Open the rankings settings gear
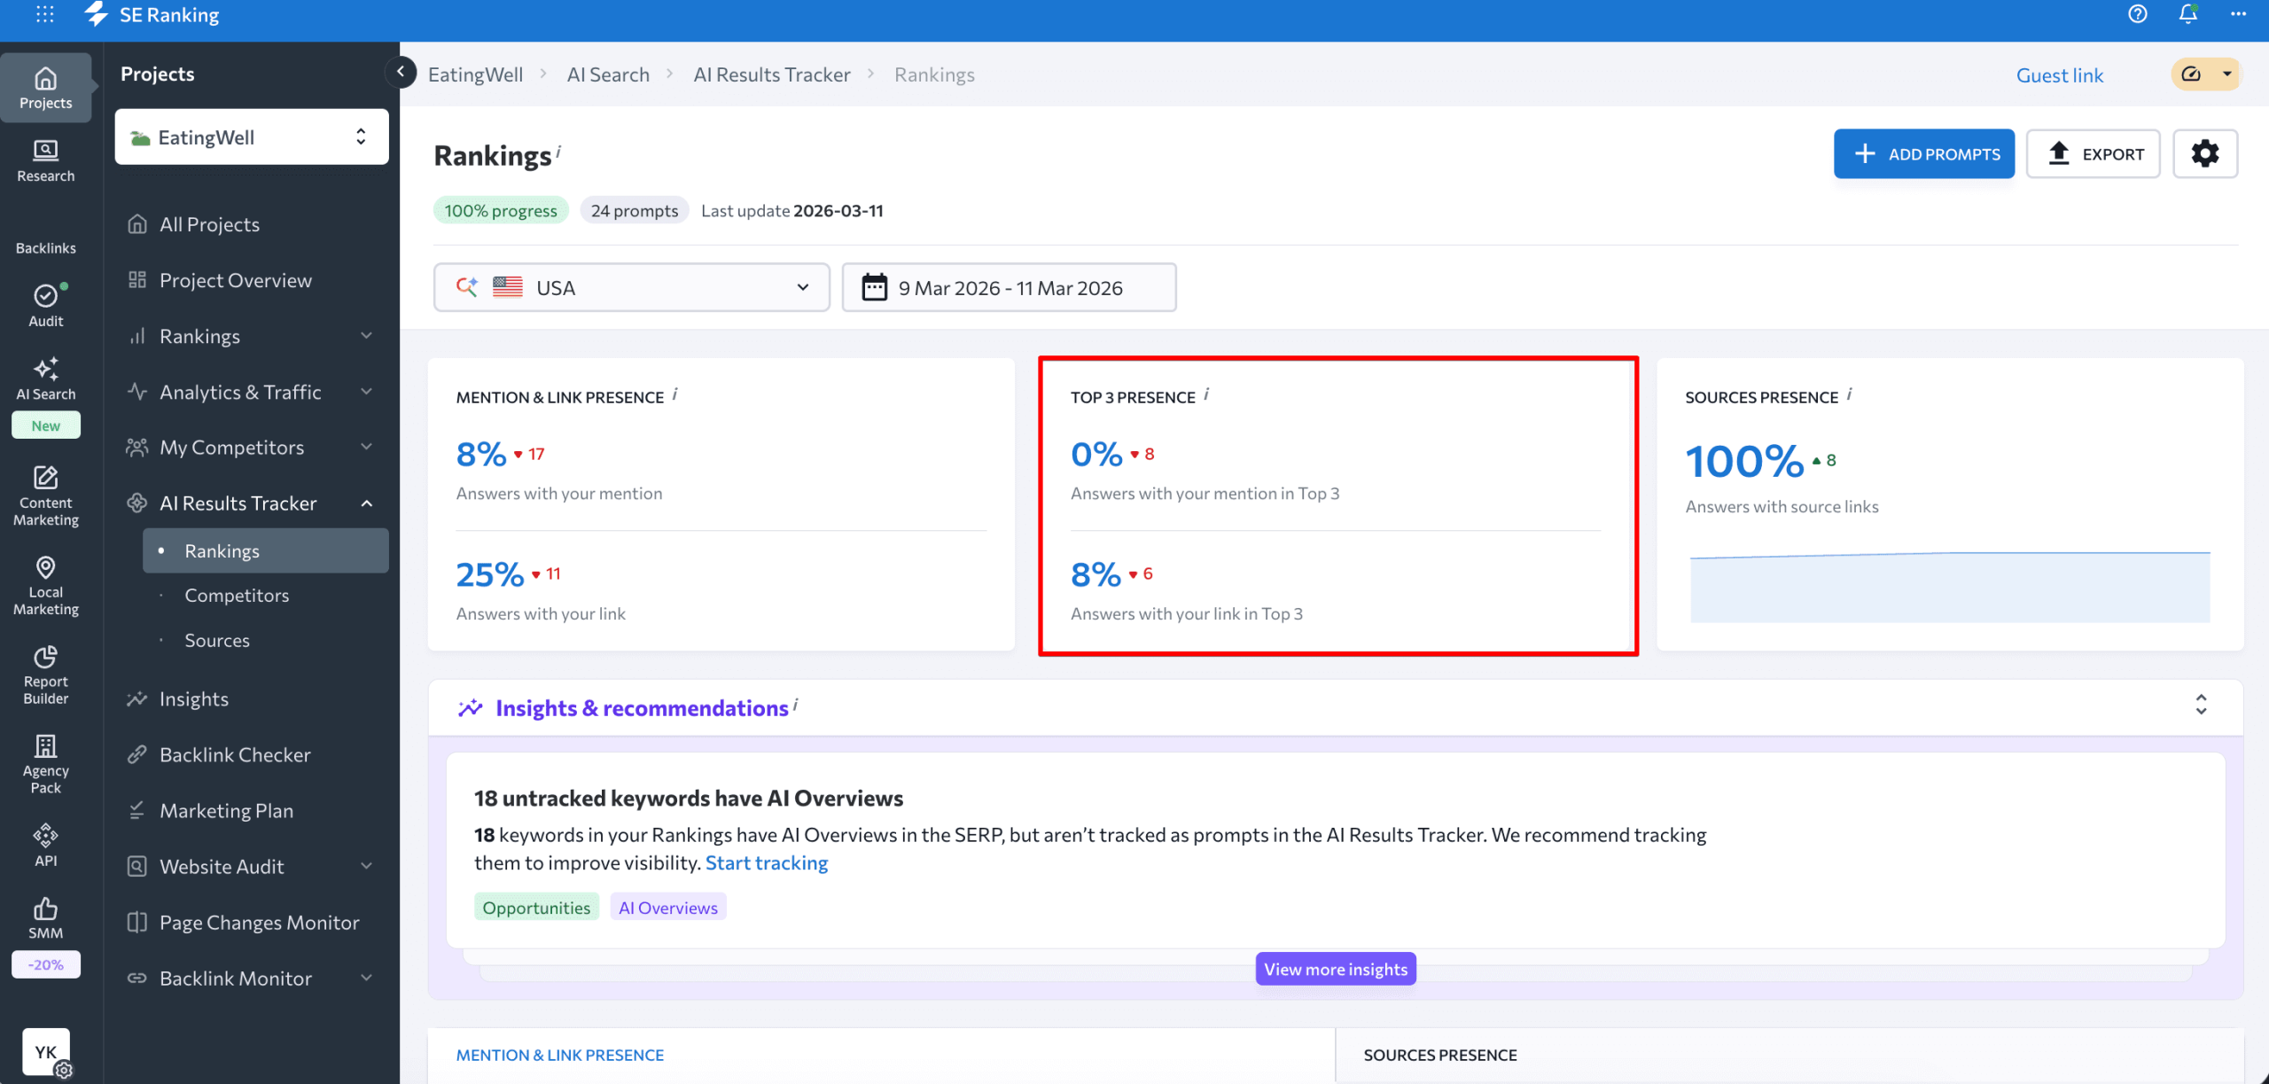 pyautogui.click(x=2204, y=153)
